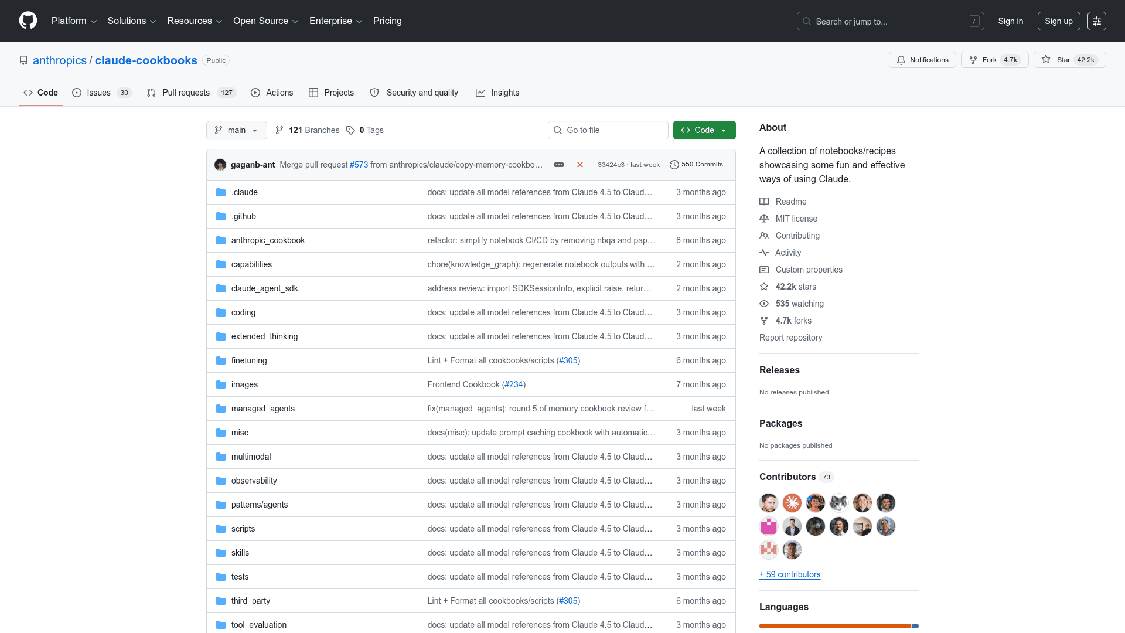
Task: Open the patterns/agents folder
Action: pos(260,505)
